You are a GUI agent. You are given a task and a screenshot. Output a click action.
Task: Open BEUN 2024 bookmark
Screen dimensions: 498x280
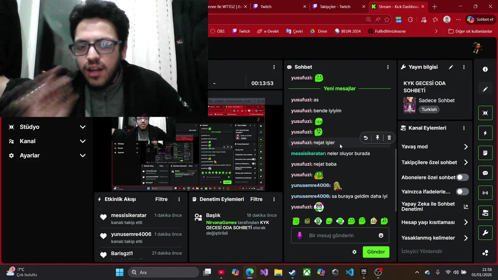347,31
